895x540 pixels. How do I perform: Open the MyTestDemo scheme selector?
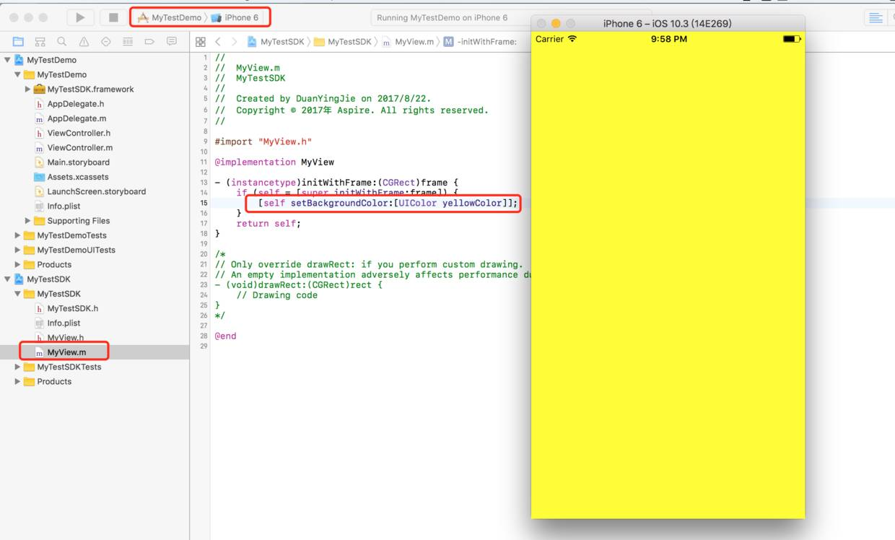(170, 17)
